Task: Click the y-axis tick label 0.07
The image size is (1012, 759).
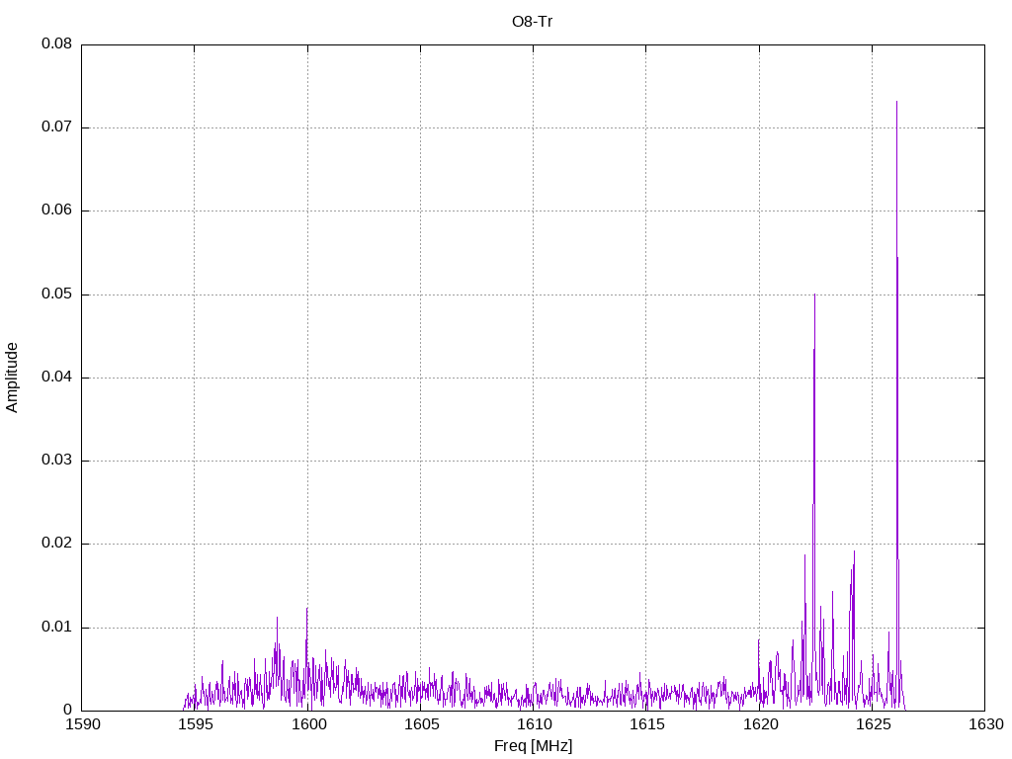Action: (x=55, y=127)
